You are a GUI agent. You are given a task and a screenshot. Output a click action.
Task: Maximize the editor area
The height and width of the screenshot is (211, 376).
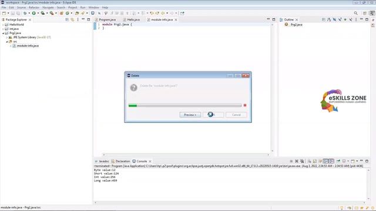click(x=274, y=19)
